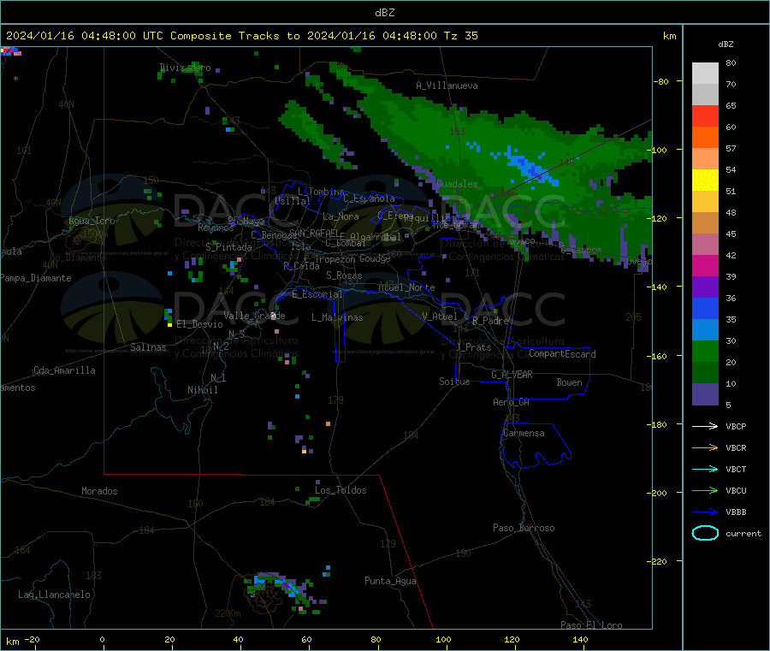Click the cyan 'current' ellipse legend icon
This screenshot has height=651, width=770.
point(705,533)
